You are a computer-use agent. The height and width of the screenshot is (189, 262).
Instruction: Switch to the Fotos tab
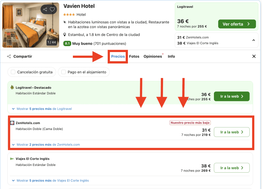134,56
